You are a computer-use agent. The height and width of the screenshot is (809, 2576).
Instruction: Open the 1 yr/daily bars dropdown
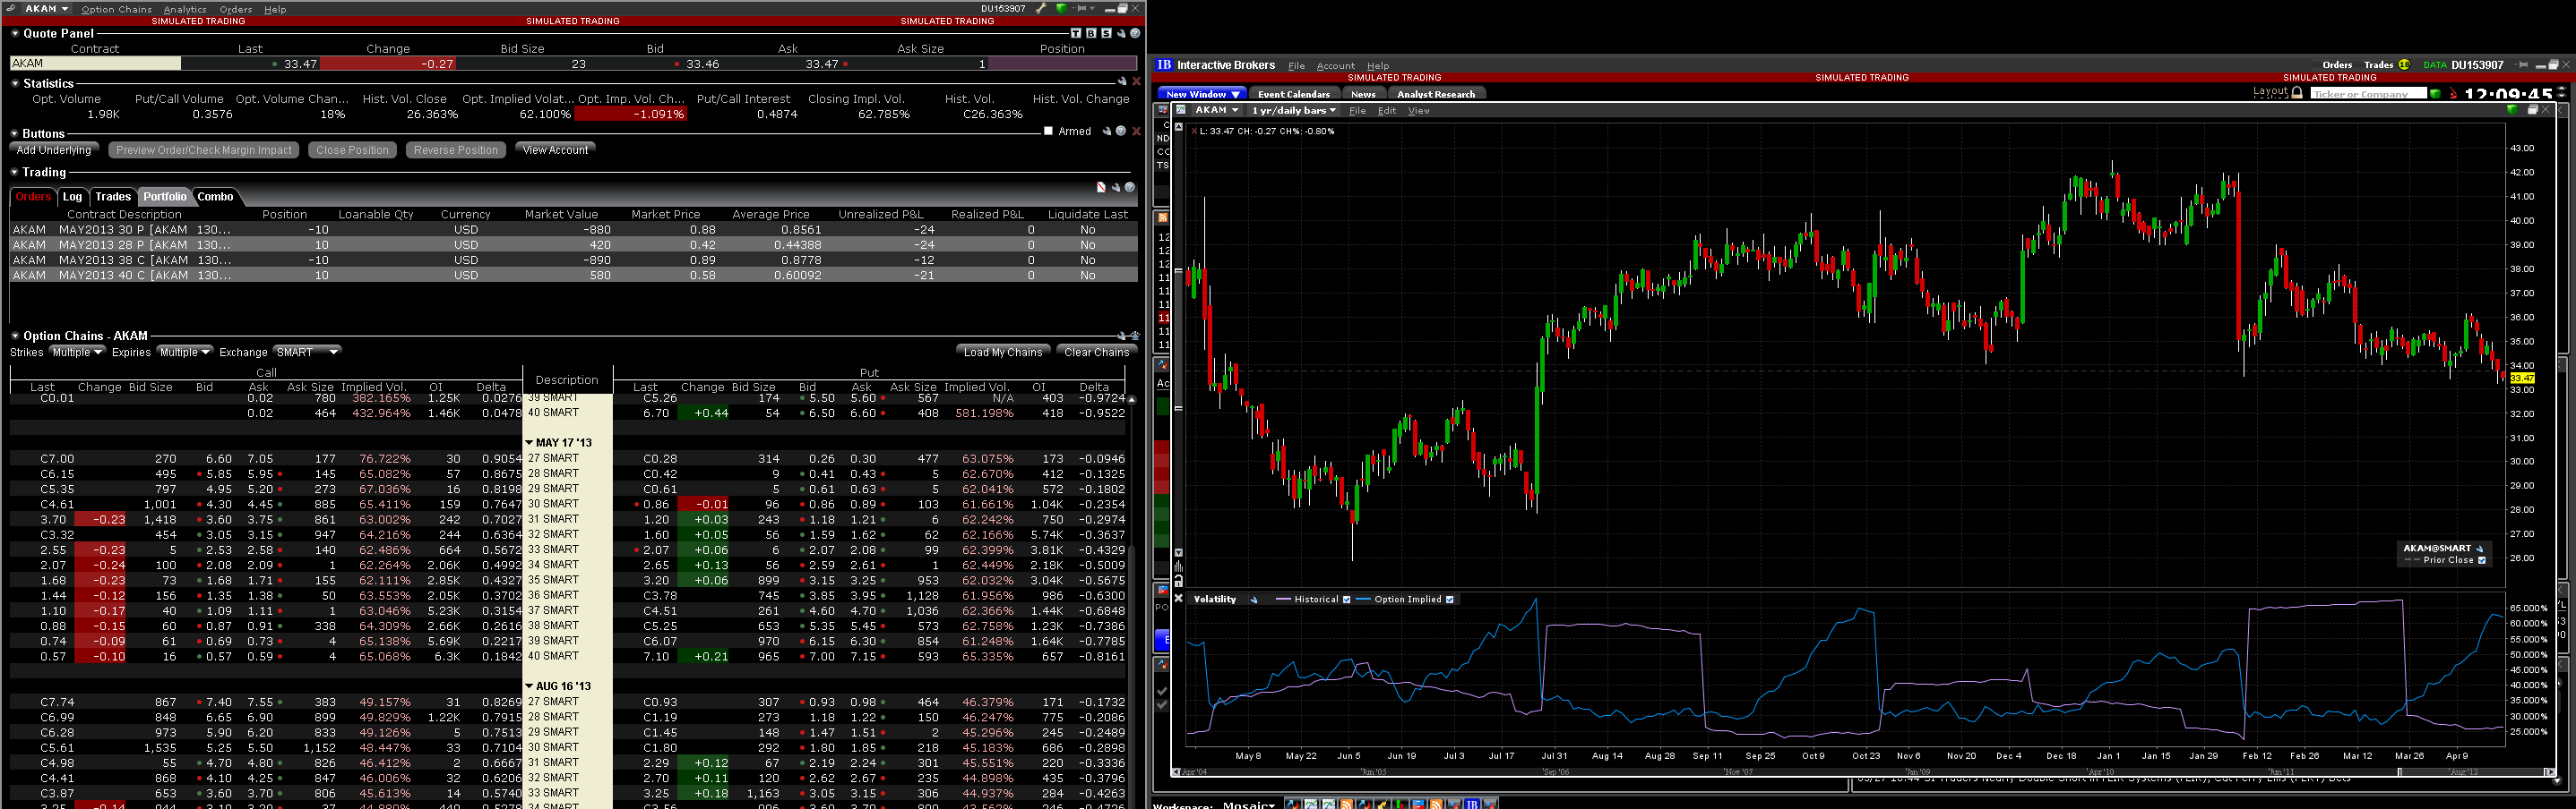1294,110
